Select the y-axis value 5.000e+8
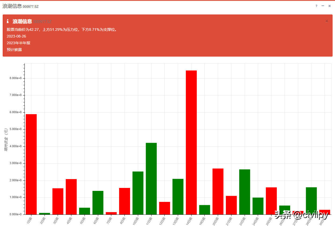The image size is (335, 226). coord(16,129)
